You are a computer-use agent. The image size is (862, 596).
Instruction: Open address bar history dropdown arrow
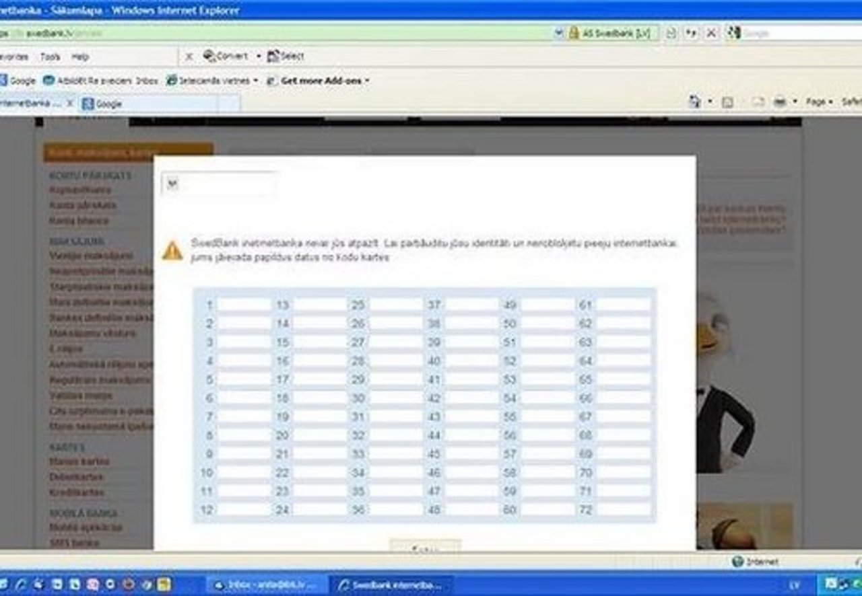pyautogui.click(x=558, y=33)
